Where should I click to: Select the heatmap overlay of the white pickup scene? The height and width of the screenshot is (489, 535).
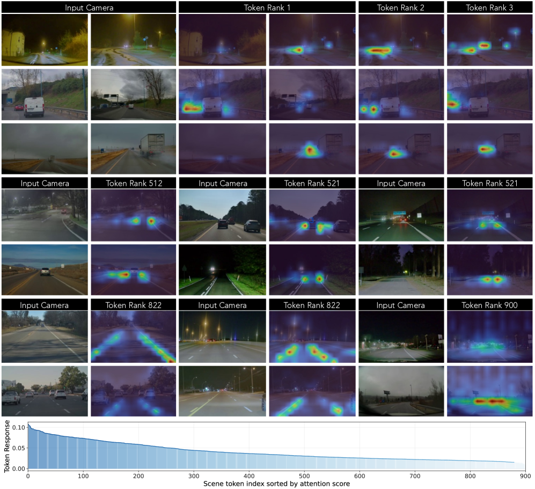134,391
